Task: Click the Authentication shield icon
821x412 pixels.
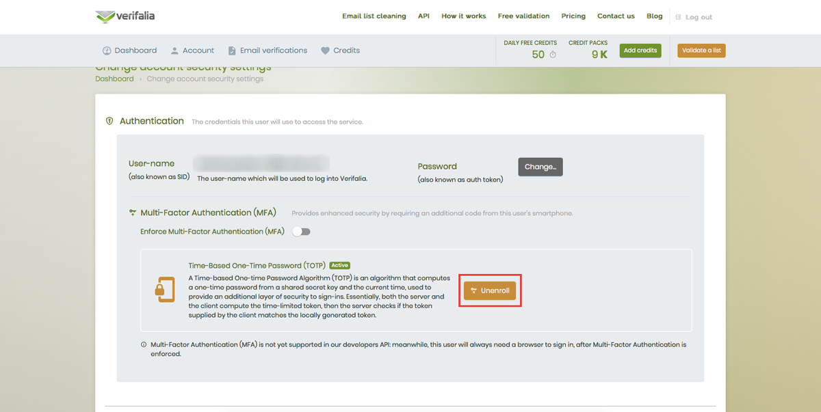Action: (x=109, y=121)
